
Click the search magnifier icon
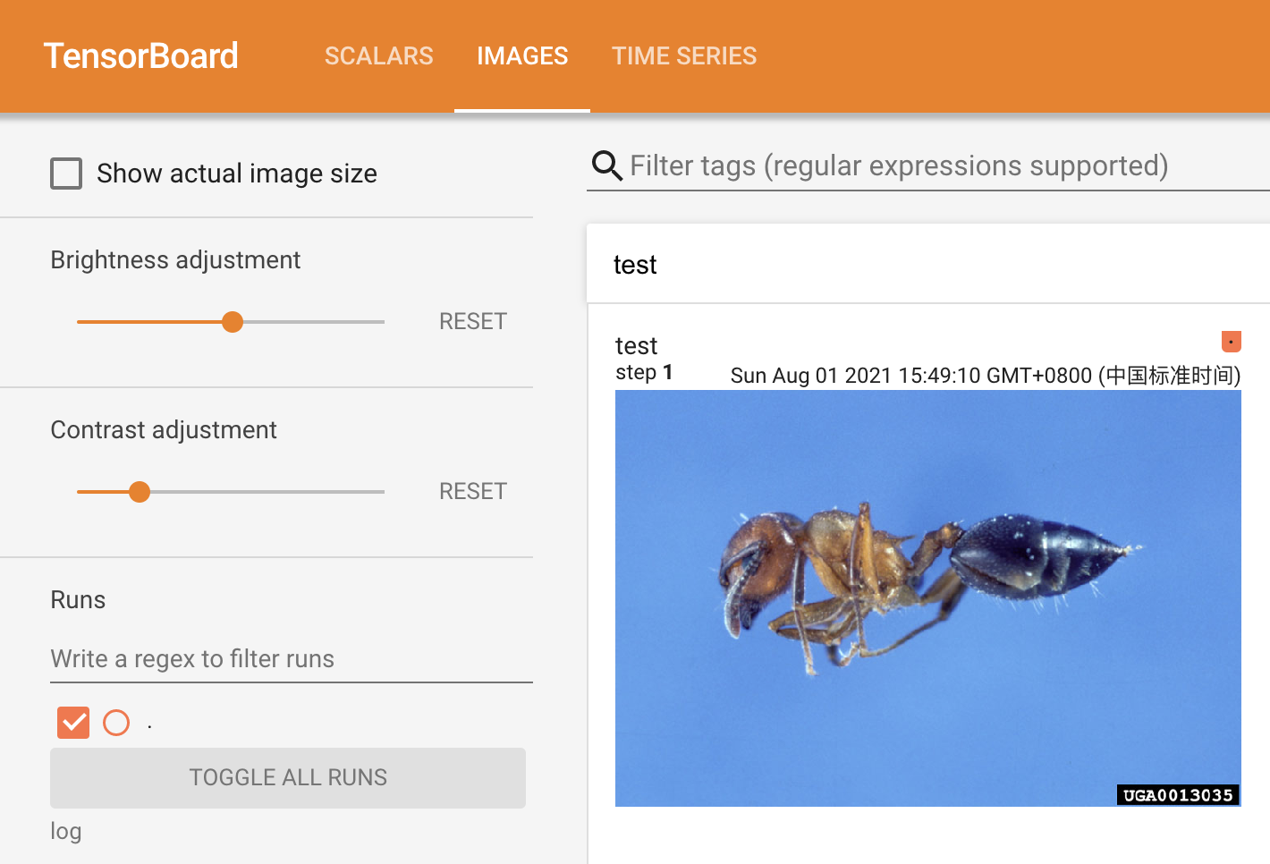tap(606, 165)
